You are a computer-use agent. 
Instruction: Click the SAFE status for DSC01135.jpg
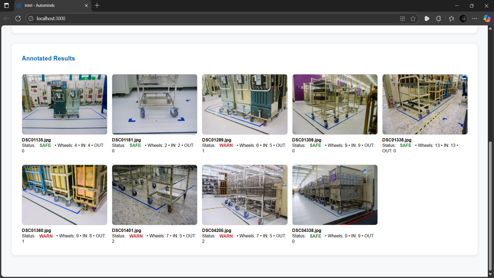pos(45,145)
